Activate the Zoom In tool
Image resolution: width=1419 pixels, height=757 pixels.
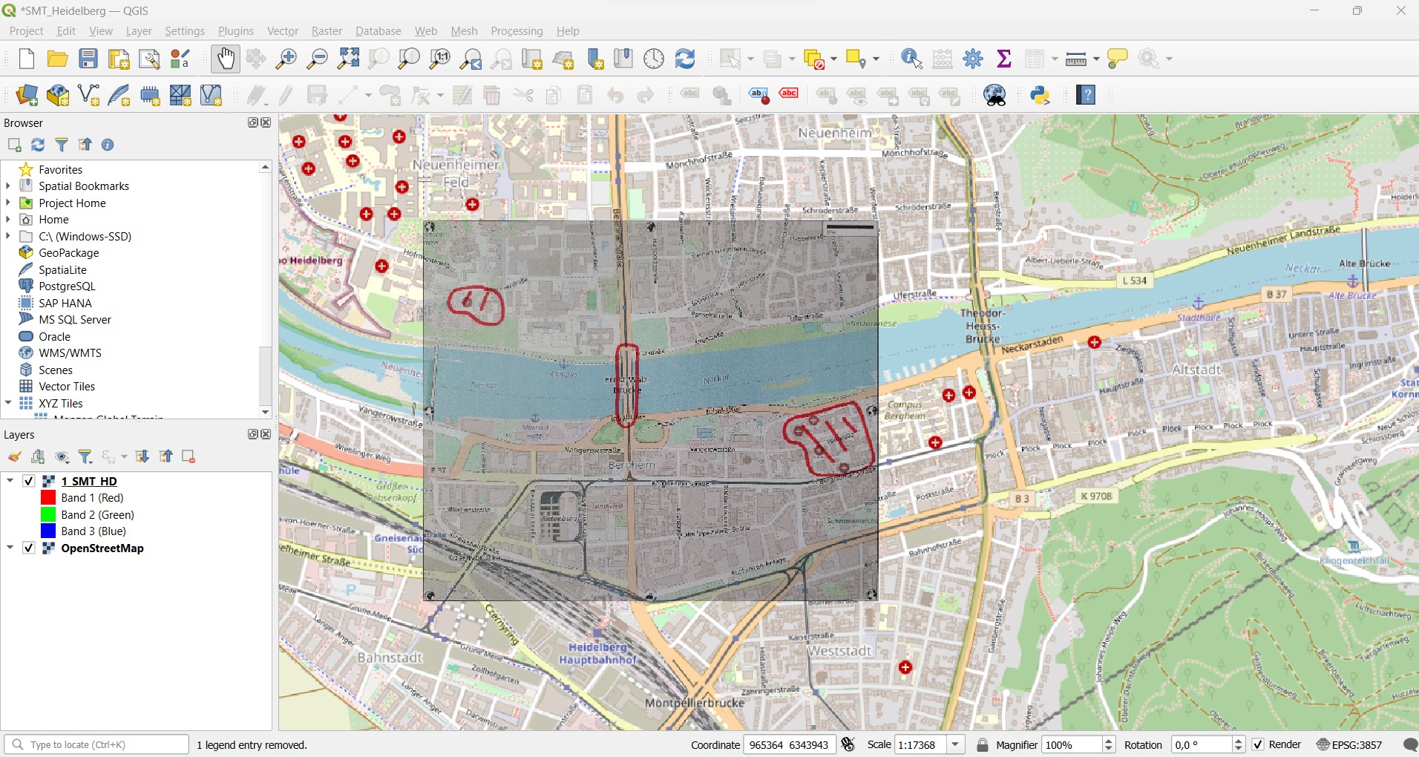click(x=286, y=59)
